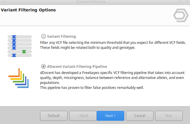Close the Variant Filtering dialog window
The height and width of the screenshot is (124, 190).
[x=186, y=2]
